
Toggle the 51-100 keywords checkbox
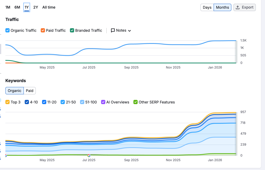point(82,102)
